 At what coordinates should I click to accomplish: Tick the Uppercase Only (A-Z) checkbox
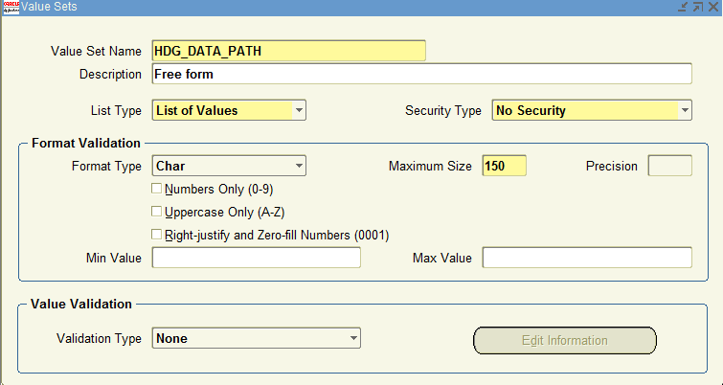[x=157, y=212]
